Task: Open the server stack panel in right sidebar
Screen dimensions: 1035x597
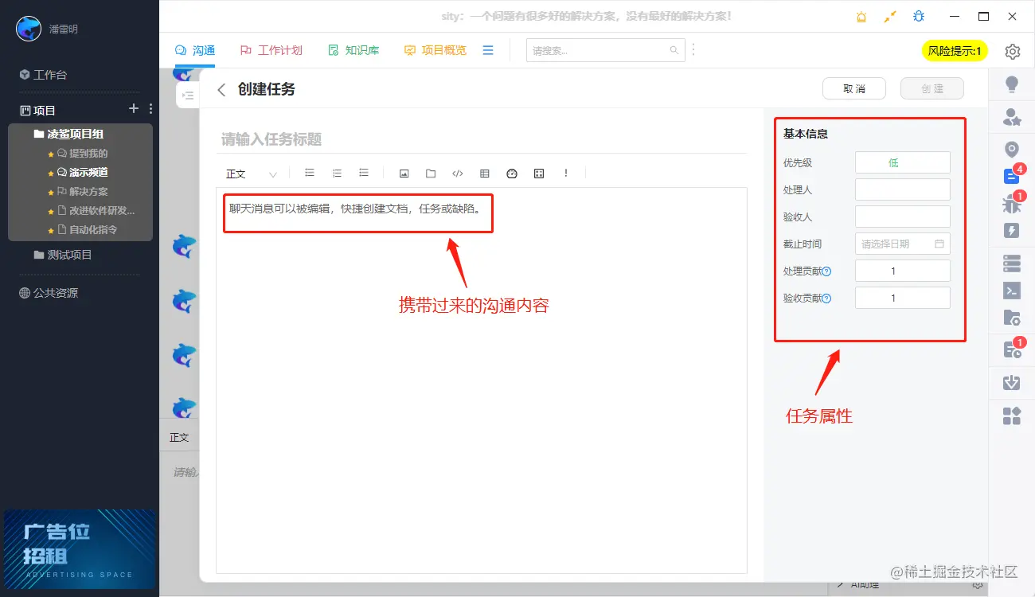Action: click(1012, 263)
